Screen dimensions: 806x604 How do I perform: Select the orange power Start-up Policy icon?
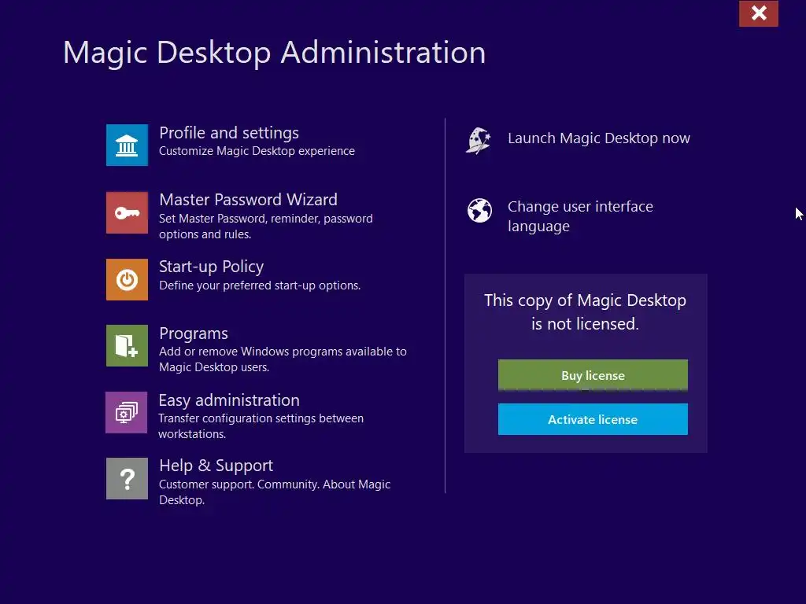[127, 279]
